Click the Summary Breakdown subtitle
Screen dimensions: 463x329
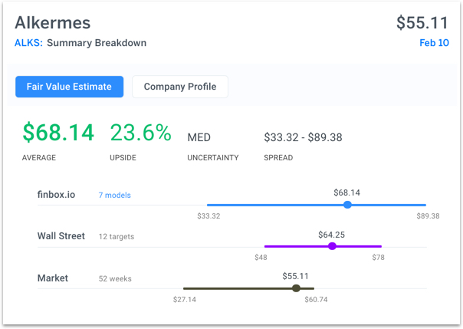click(97, 43)
